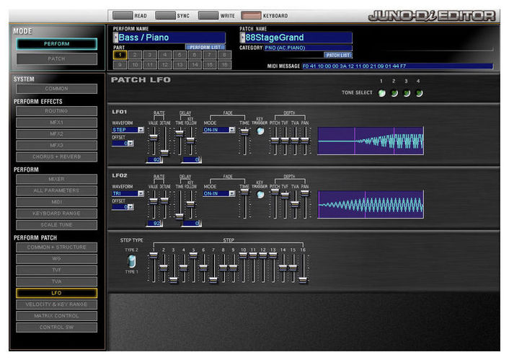Screen dimensions: 509x360
Task: Flip the STEP TYPE switch
Action: coord(131,261)
